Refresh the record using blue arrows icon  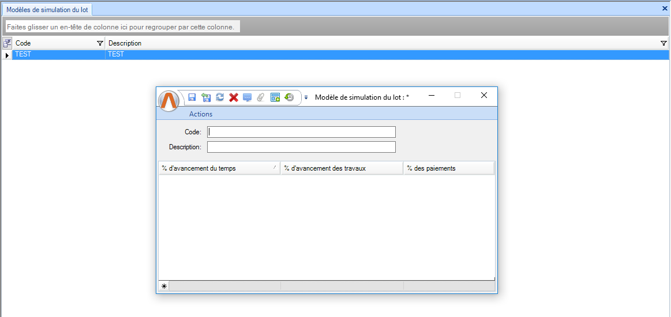pos(220,97)
